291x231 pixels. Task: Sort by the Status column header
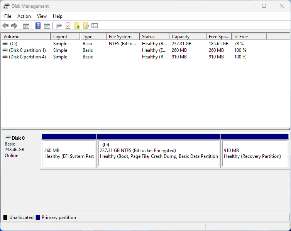(x=155, y=37)
